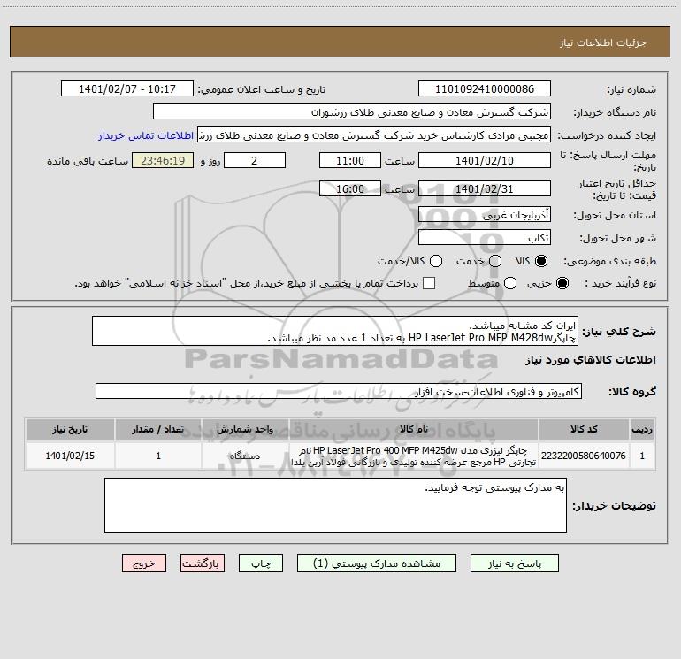Click the need date cell 1401/02/15

point(70,456)
